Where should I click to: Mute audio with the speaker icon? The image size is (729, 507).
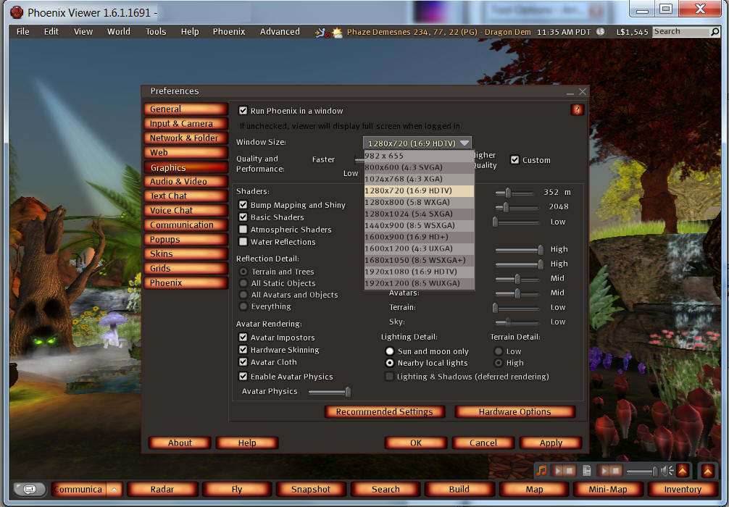(x=667, y=471)
